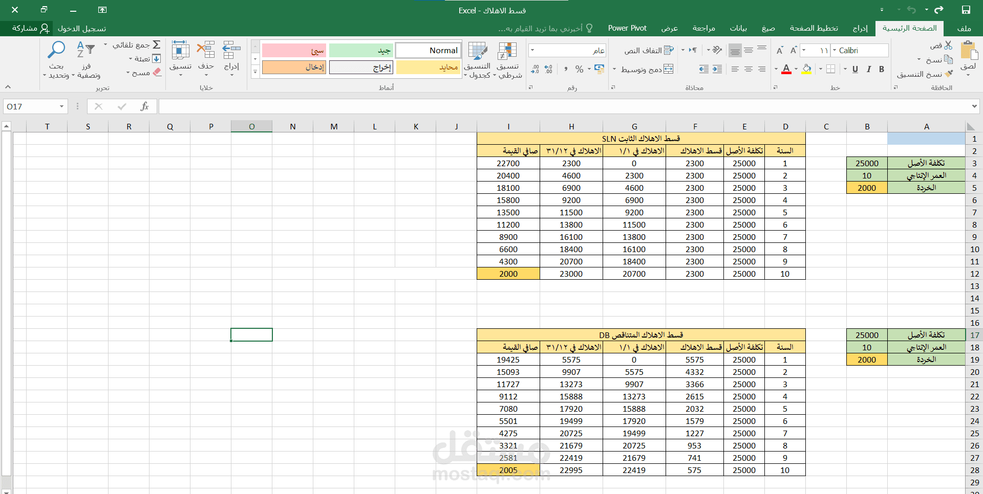This screenshot has width=983, height=494.
Task: Save the workbook with the floppy icon
Action: coord(966,10)
